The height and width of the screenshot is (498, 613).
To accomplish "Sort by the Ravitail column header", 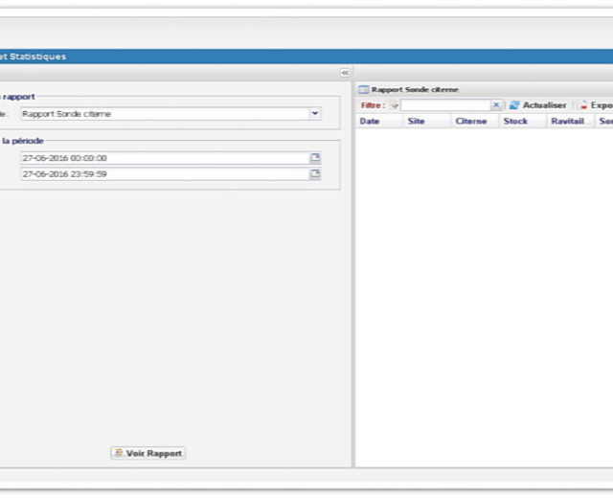I will point(566,122).
